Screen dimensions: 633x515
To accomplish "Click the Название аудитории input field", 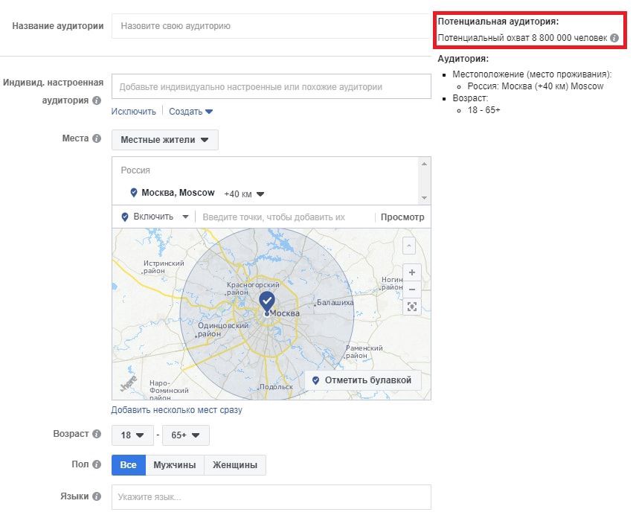I will coord(271,26).
